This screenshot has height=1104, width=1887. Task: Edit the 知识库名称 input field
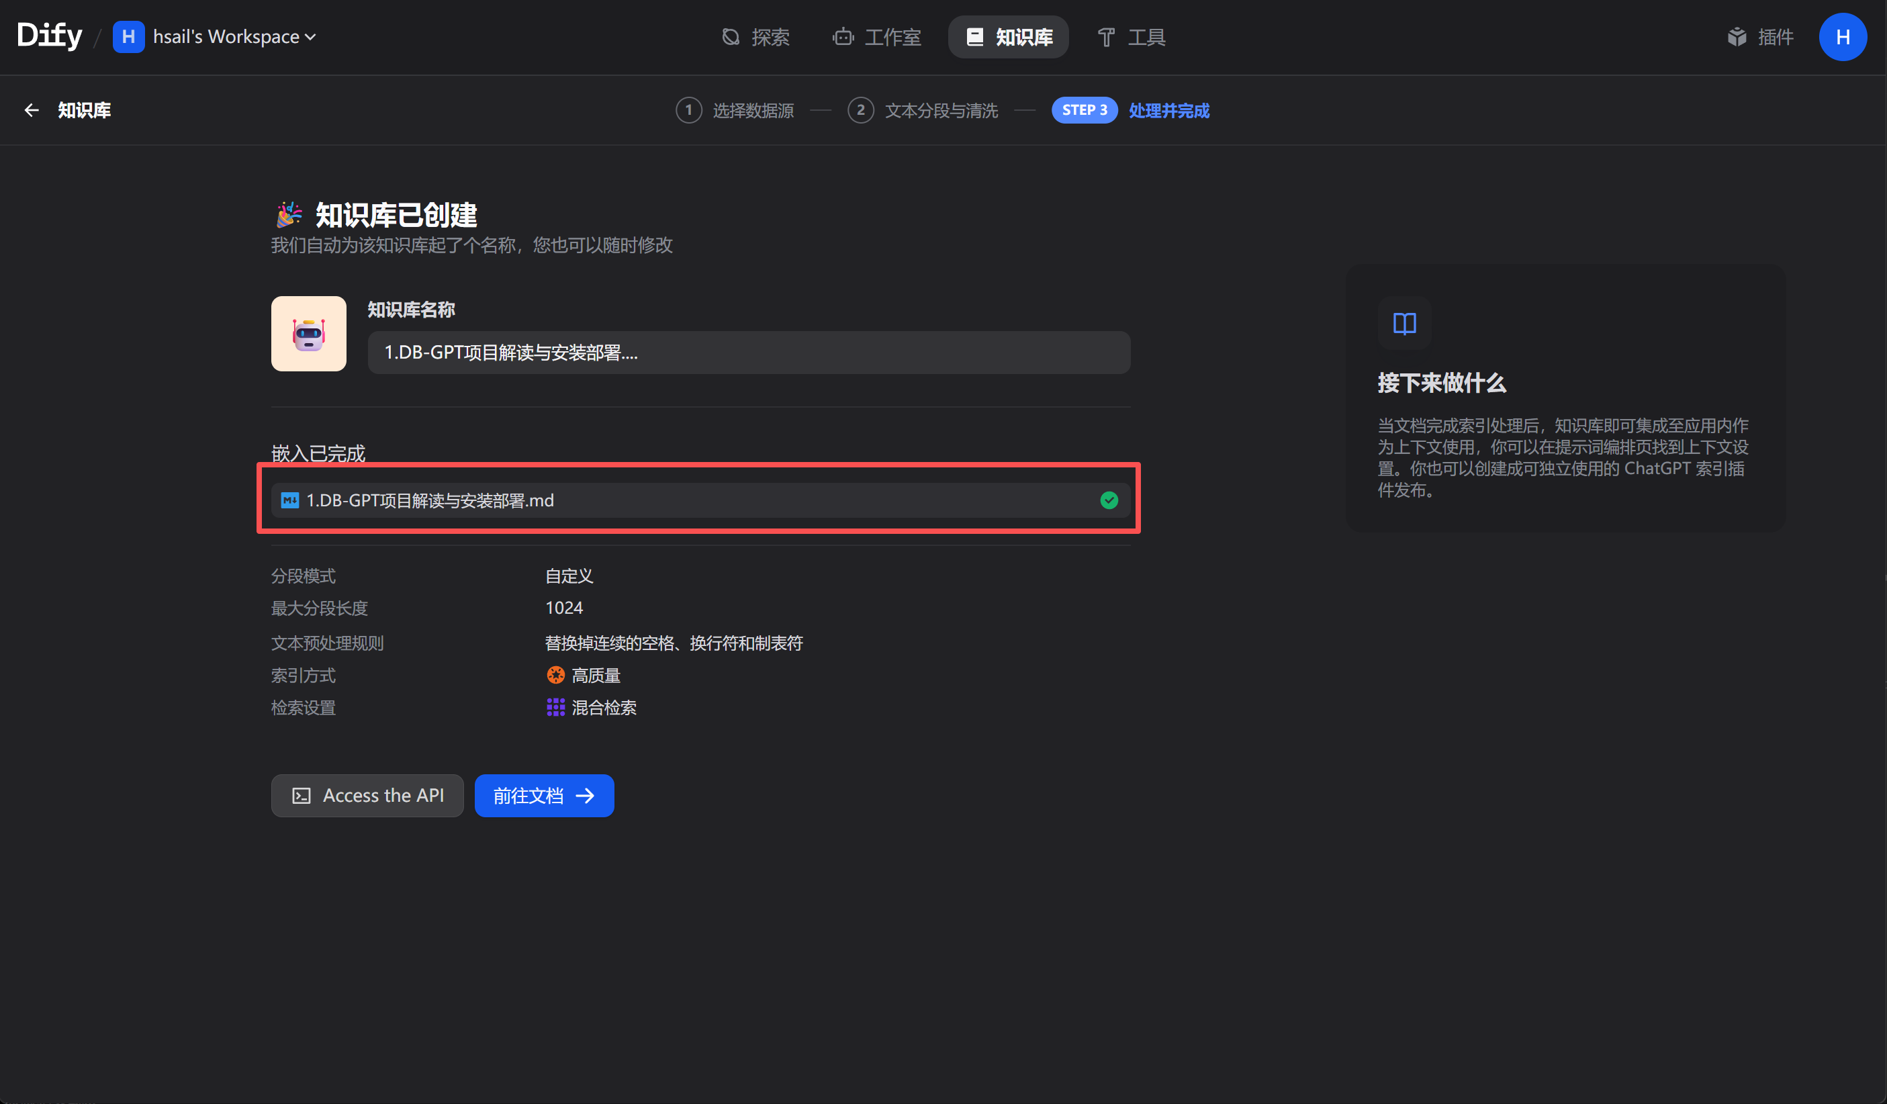click(749, 352)
